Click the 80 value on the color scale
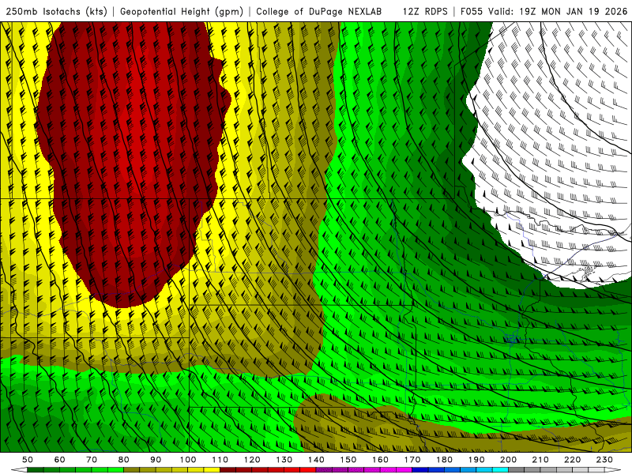632x474 pixels. pos(124,460)
